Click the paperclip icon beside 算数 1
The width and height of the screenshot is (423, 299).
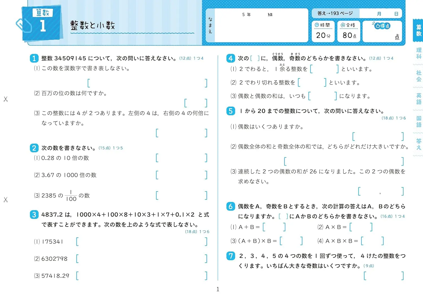click(x=23, y=25)
